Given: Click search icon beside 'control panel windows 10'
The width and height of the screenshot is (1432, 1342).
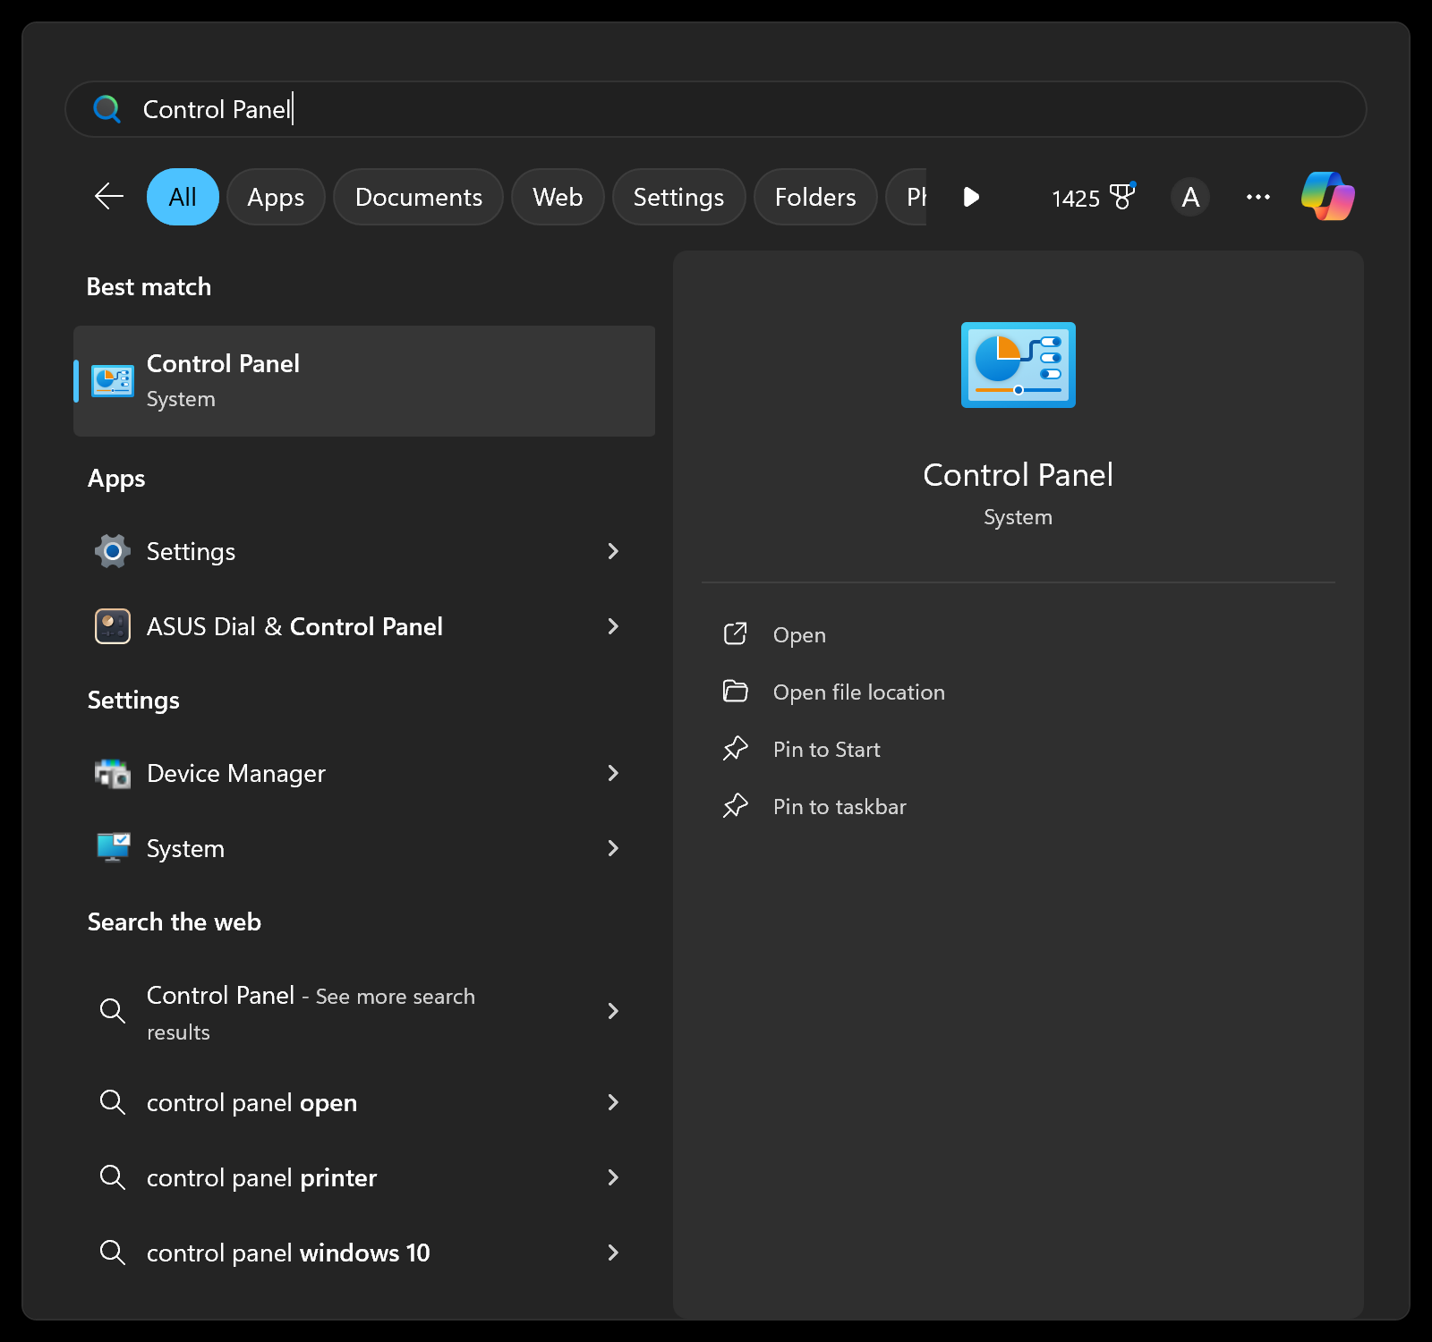Looking at the screenshot, I should pyautogui.click(x=113, y=1253).
